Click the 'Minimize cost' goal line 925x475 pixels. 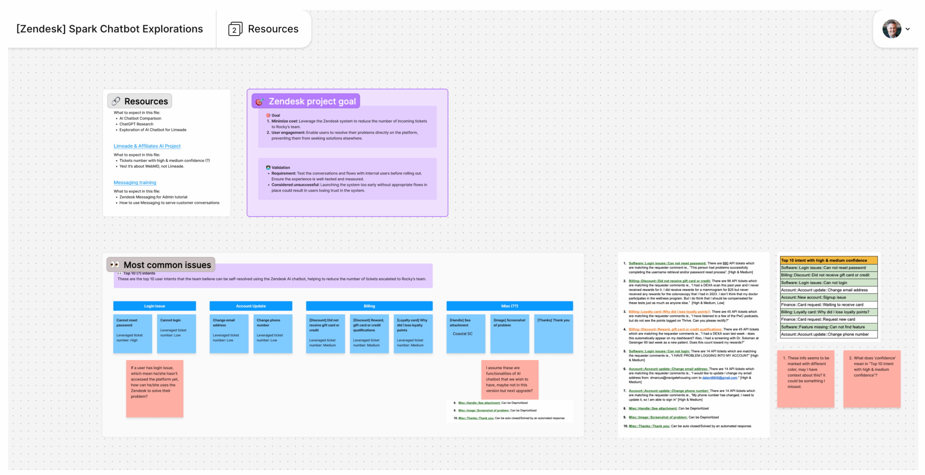coord(349,124)
